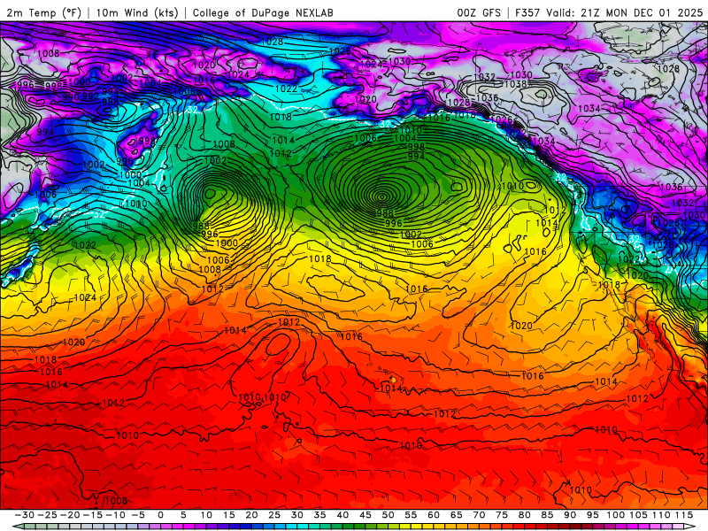The height and width of the screenshot is (531, 708).
Task: Select the 'F357' forecast hour text
Action: (x=527, y=12)
